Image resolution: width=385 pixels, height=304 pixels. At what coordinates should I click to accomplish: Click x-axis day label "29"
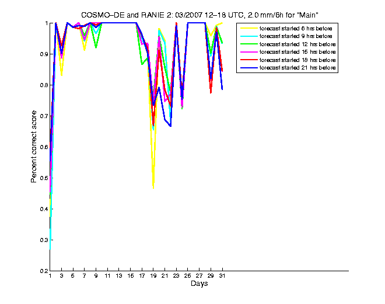pos(211,276)
